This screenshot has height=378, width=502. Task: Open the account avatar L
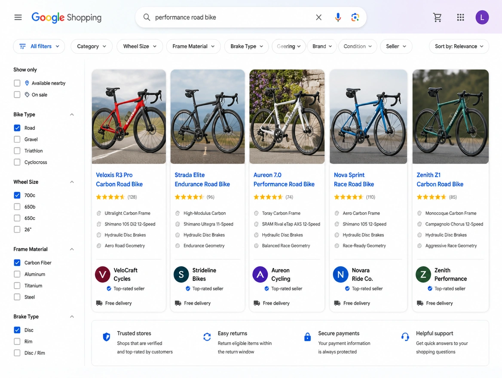coord(482,17)
